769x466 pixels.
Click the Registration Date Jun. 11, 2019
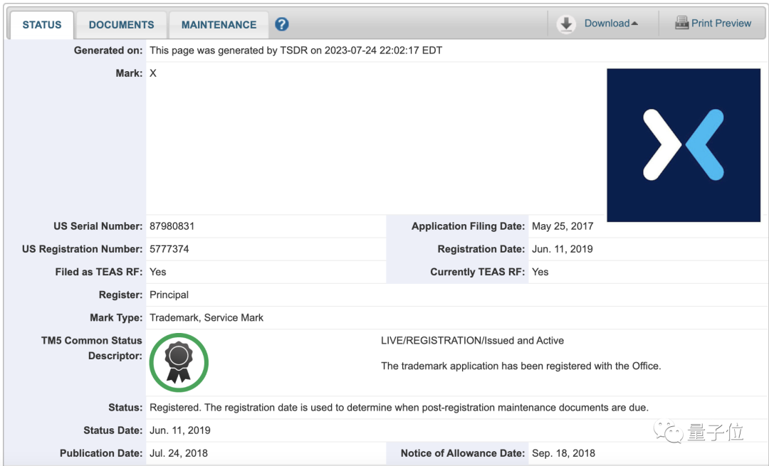(562, 249)
